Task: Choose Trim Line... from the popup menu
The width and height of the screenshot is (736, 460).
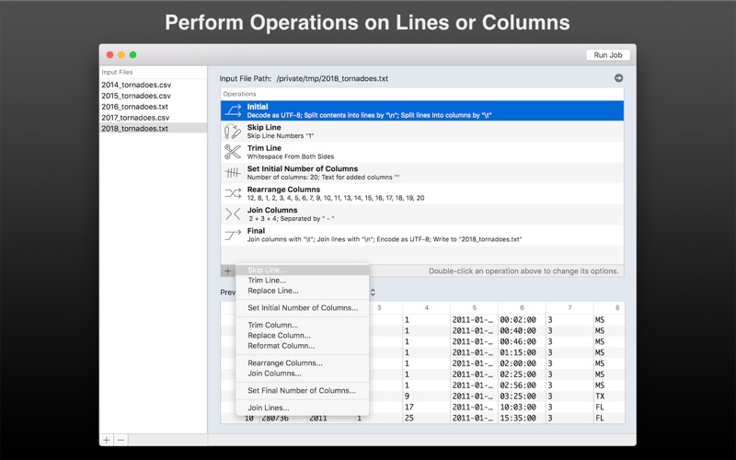Action: [x=303, y=281]
